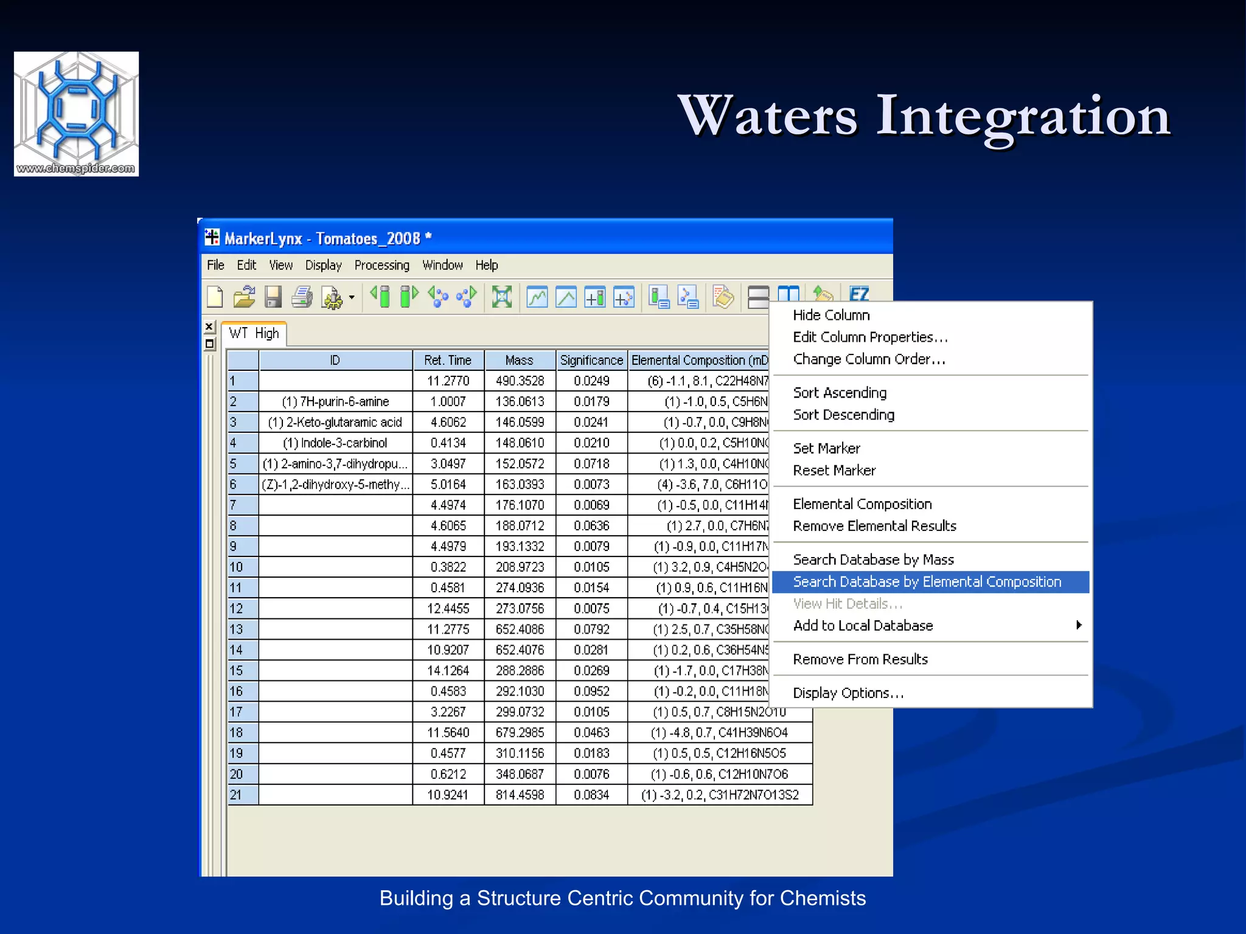
Task: Click mass value 814.4598
Action: (x=520, y=795)
